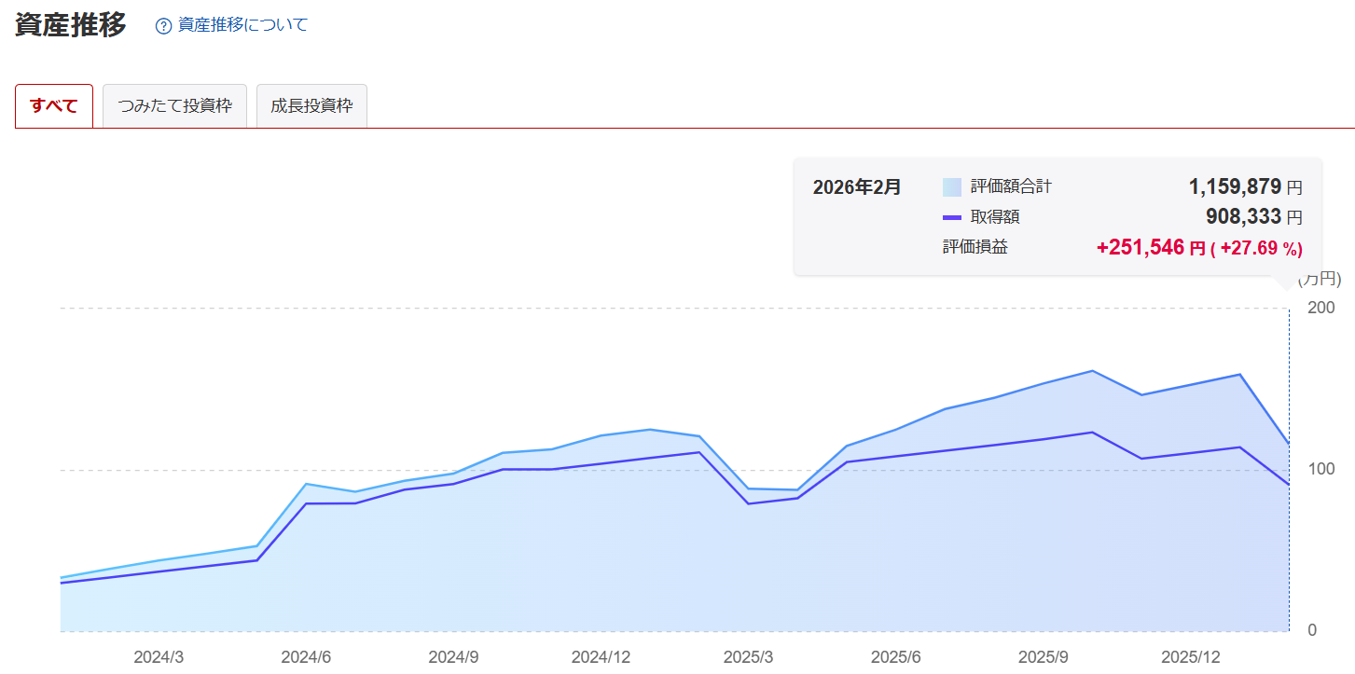The image size is (1355, 674).
Task: Switch to the つみたて投資枠 tab
Action: click(x=174, y=105)
